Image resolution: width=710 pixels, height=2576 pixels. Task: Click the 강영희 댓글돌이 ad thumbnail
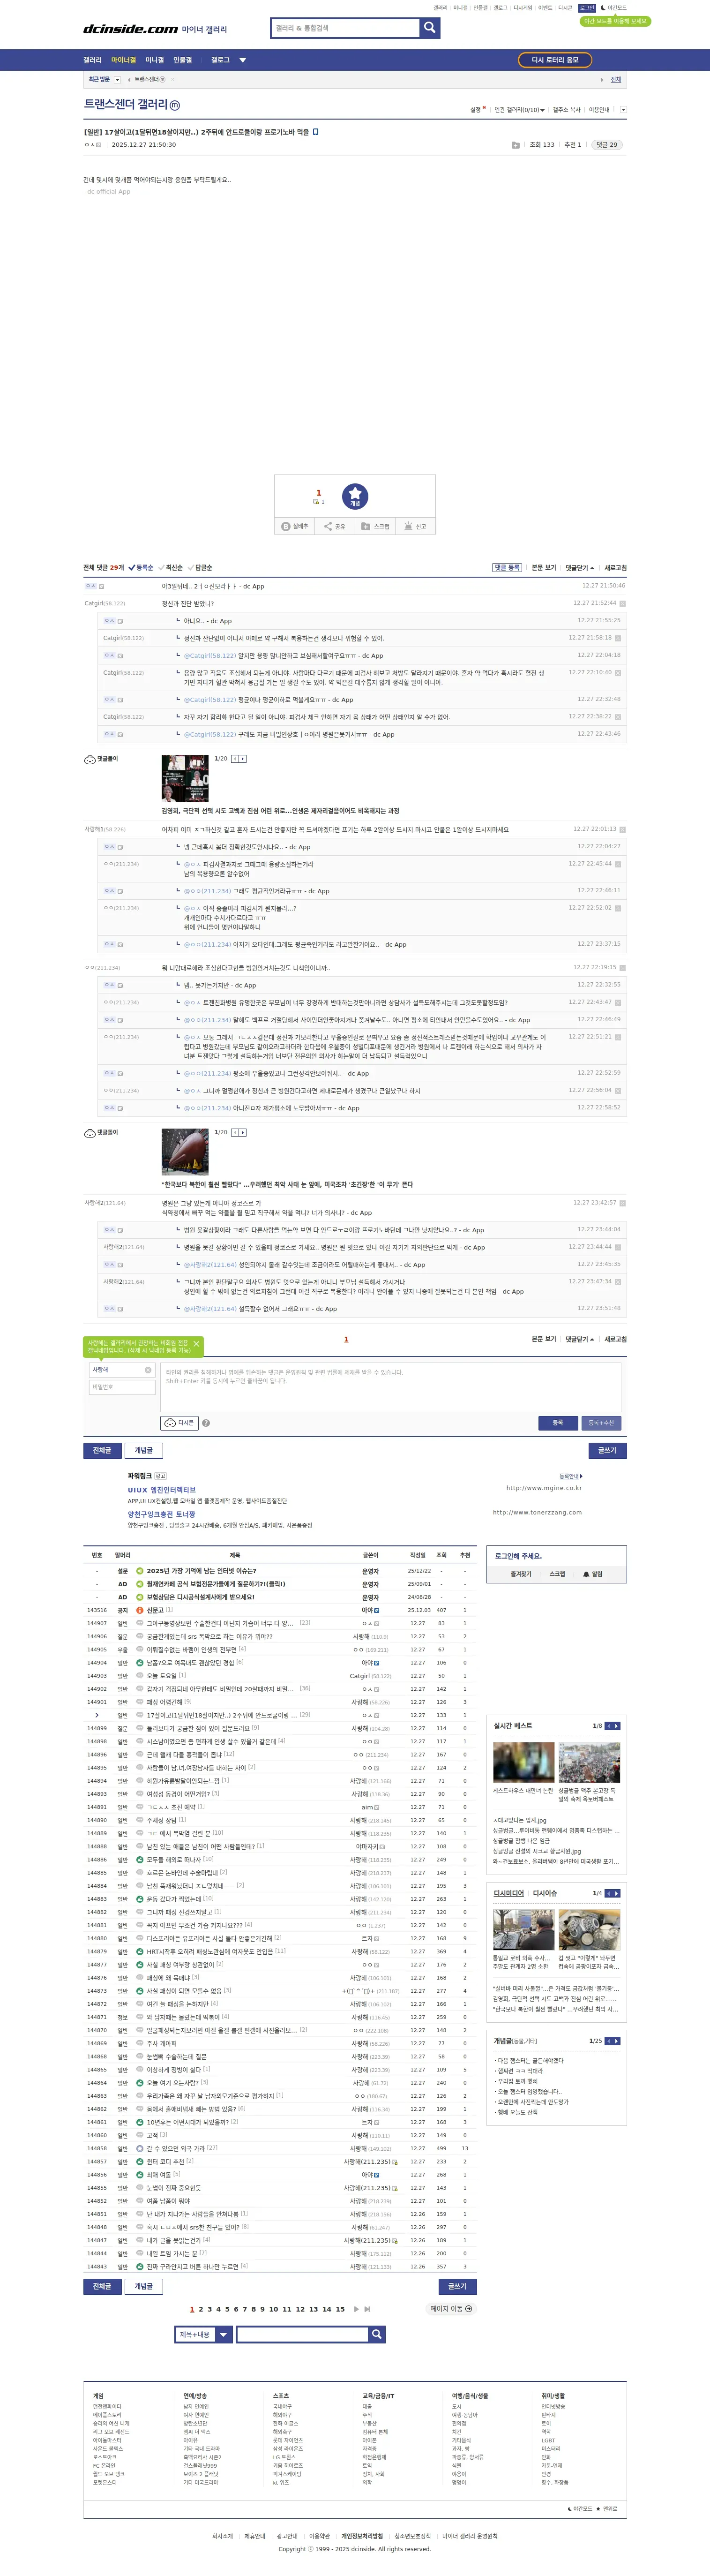[185, 778]
